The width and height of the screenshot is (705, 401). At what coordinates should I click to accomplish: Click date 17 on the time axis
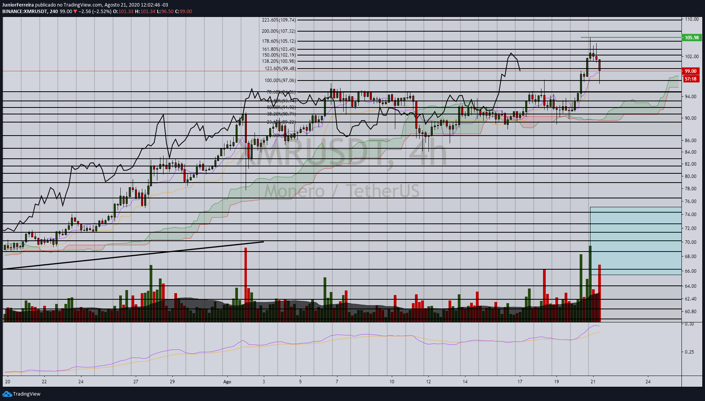pos(520,382)
